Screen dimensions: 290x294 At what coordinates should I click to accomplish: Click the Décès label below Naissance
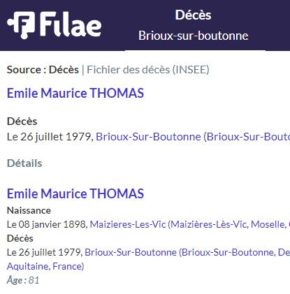[20, 238]
